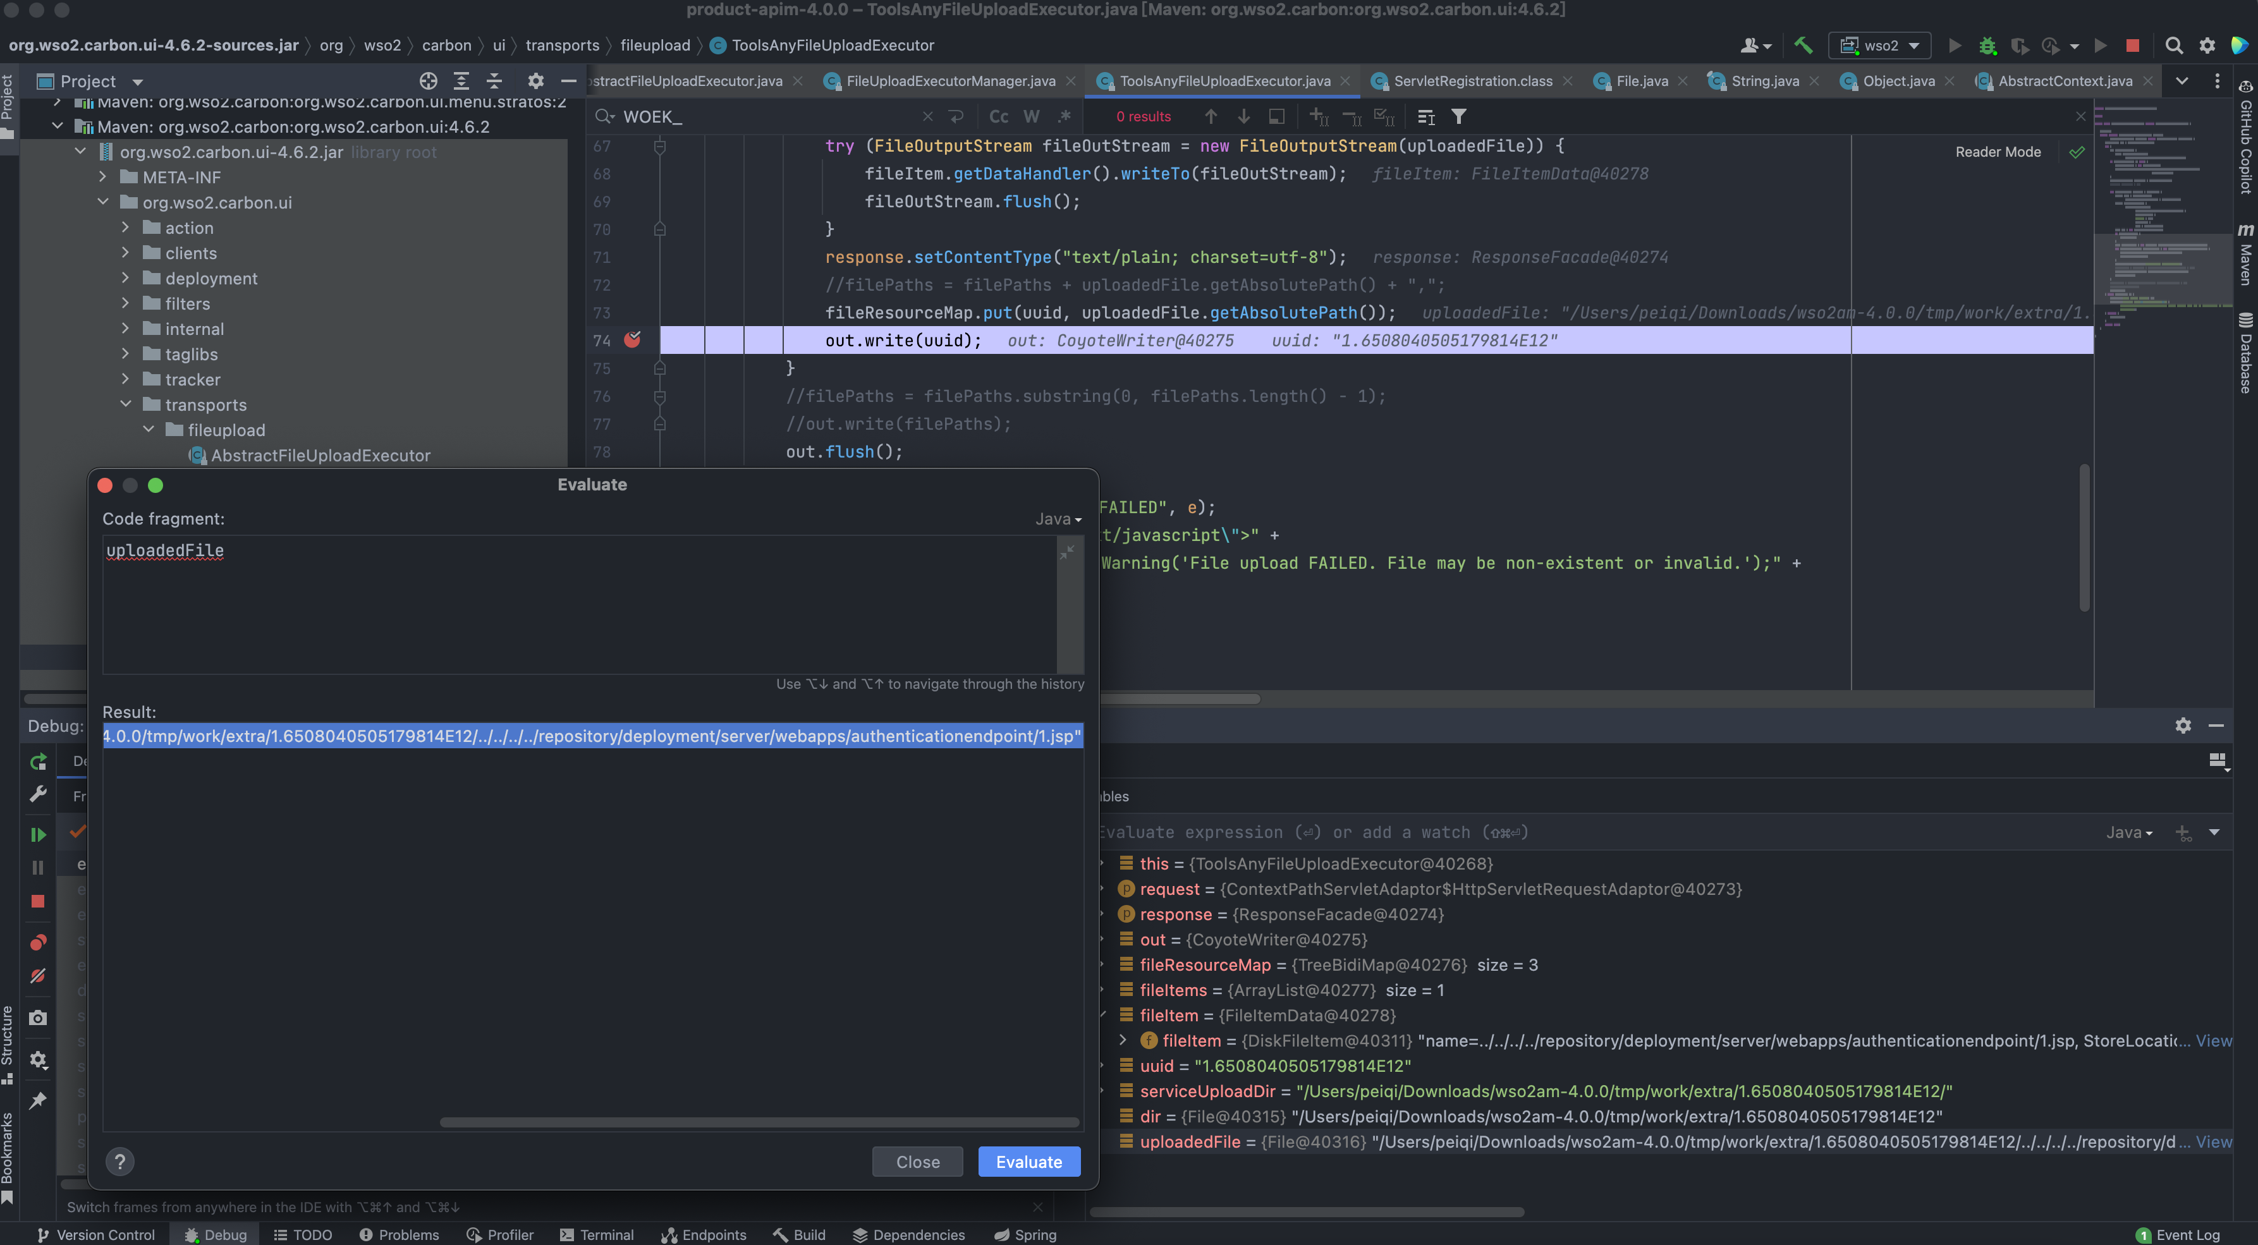The height and width of the screenshot is (1245, 2258).
Task: Toggle Words option in search bar
Action: (x=1031, y=116)
